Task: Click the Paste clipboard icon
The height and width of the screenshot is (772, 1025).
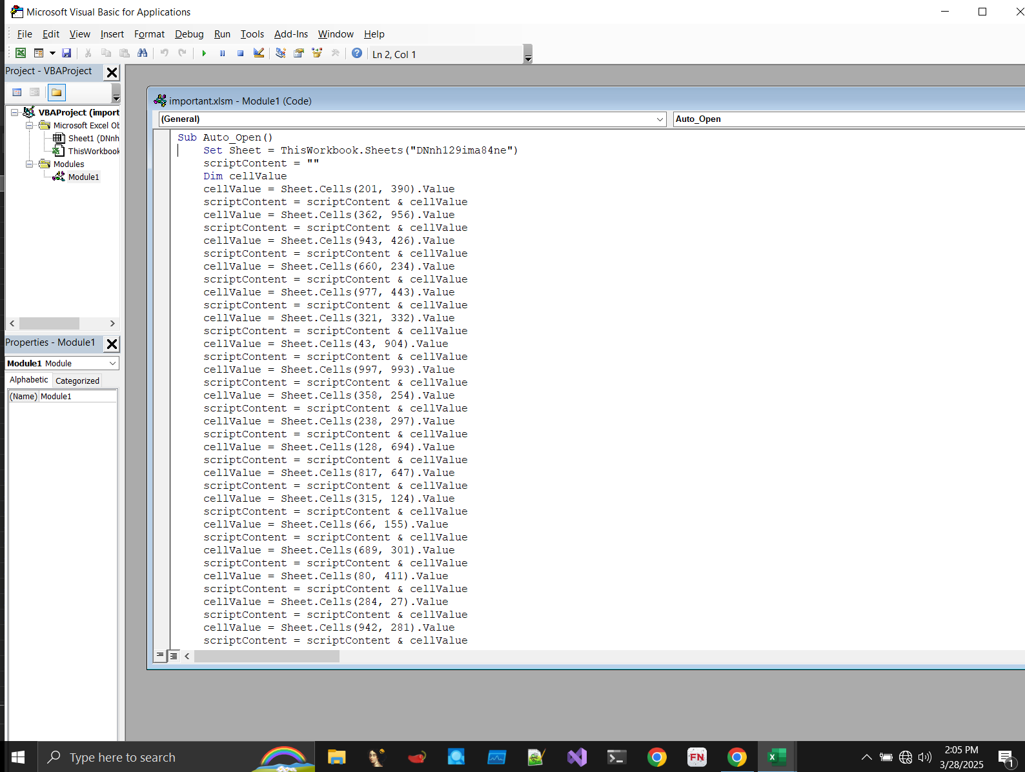Action: (125, 54)
